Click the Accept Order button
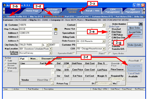 pos(135,32)
